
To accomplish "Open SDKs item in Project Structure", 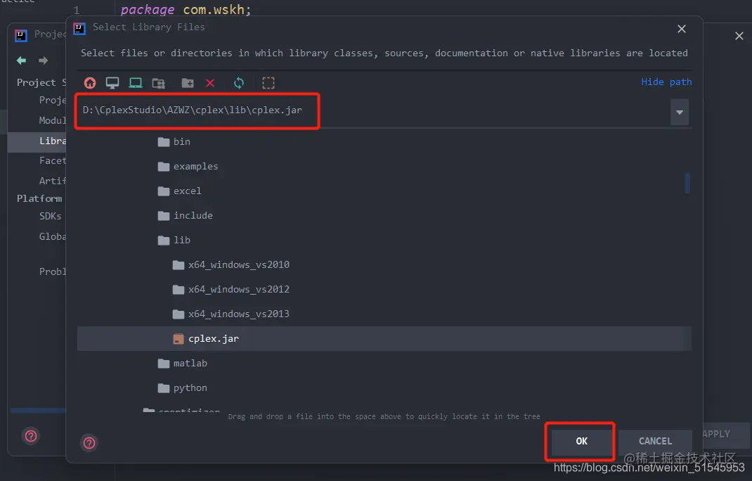I will click(x=51, y=216).
